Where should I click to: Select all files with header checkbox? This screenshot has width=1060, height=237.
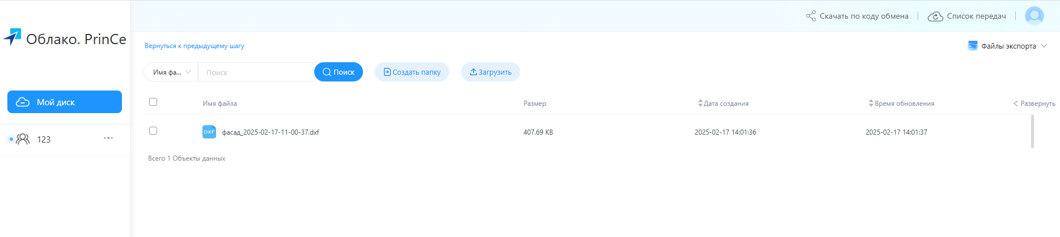point(153,102)
